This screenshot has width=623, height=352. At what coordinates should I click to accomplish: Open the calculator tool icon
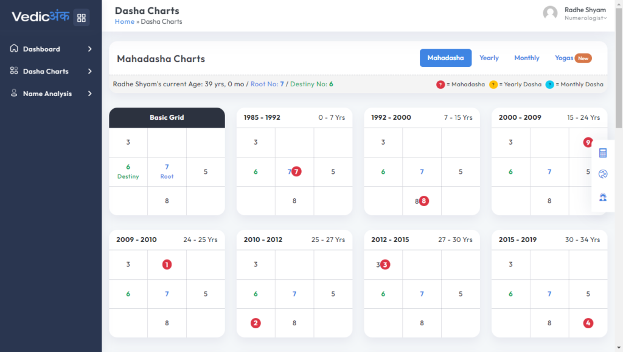[603, 153]
